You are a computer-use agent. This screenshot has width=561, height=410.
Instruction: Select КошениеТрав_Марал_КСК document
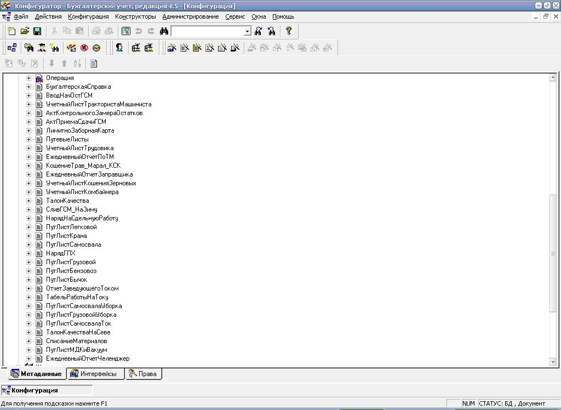83,166
